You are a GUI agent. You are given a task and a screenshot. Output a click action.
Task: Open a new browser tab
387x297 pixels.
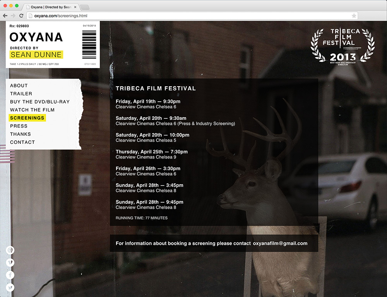(x=84, y=7)
